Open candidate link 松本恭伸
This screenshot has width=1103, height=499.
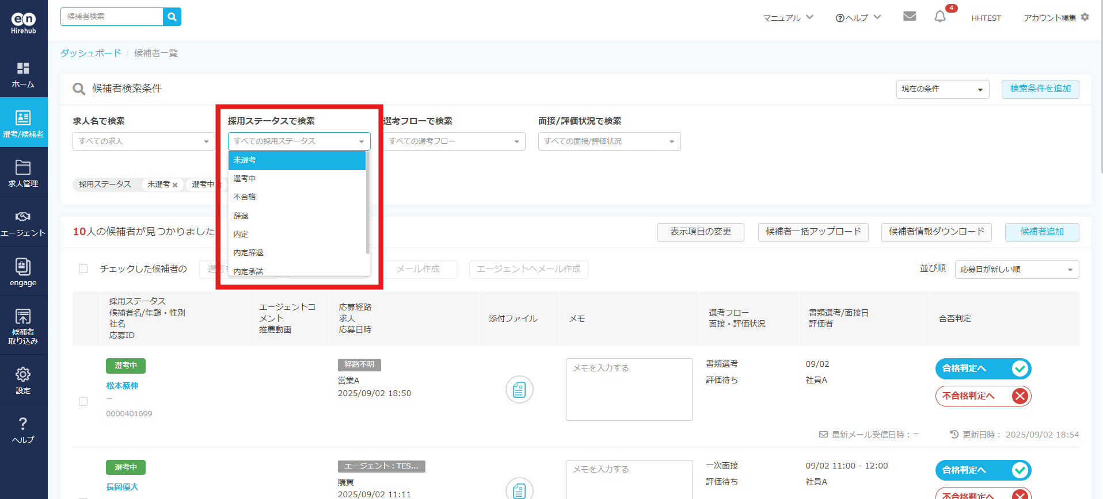[122, 386]
